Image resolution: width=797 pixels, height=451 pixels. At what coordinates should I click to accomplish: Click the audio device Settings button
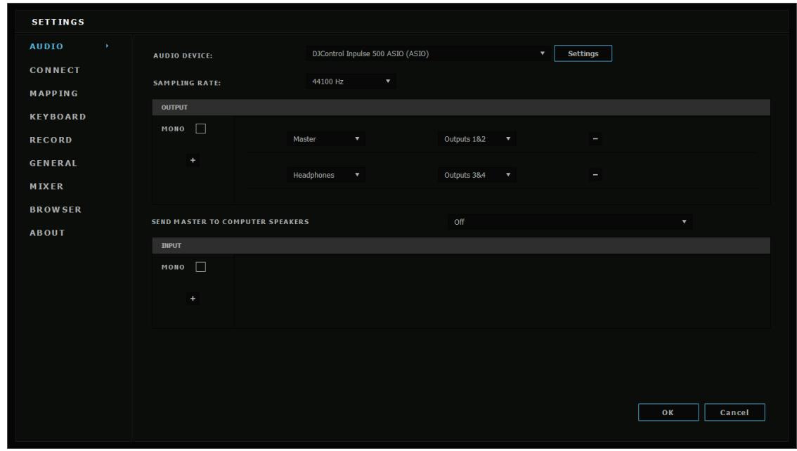(x=583, y=53)
